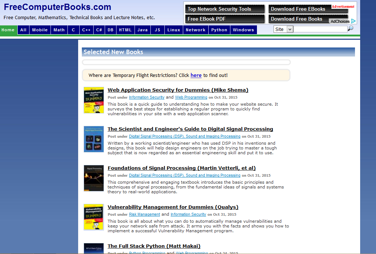Open Scientist and Engineer's Guide to DSP title
Screen dimensions: 376x254
click(x=190, y=129)
